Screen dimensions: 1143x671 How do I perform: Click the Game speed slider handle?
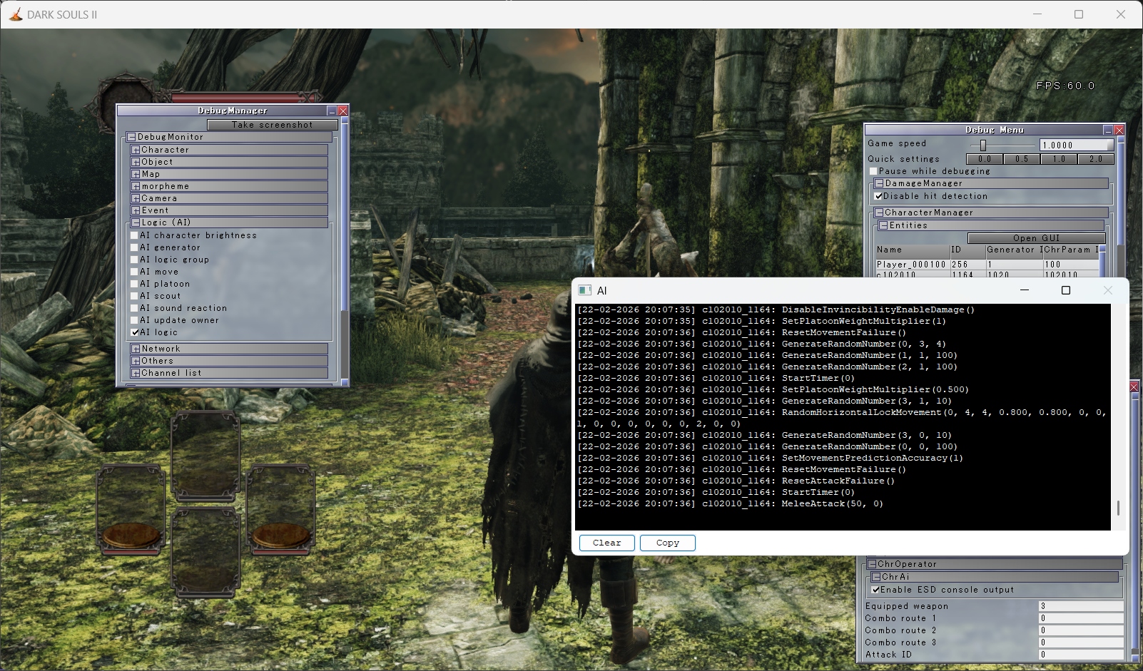(x=982, y=145)
